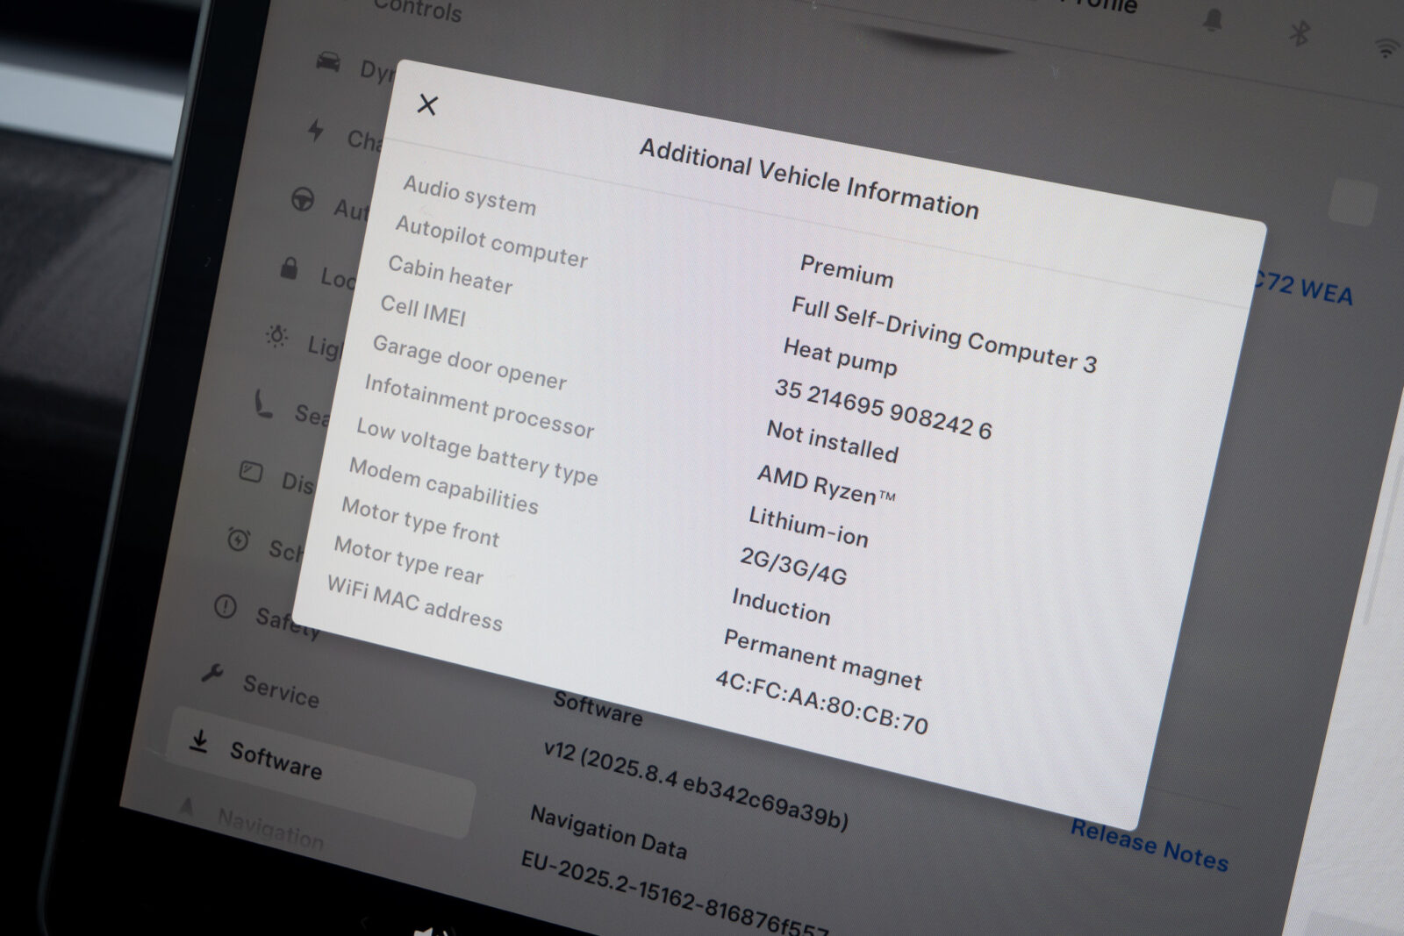Tap the 'Heat pump' value

click(840, 356)
